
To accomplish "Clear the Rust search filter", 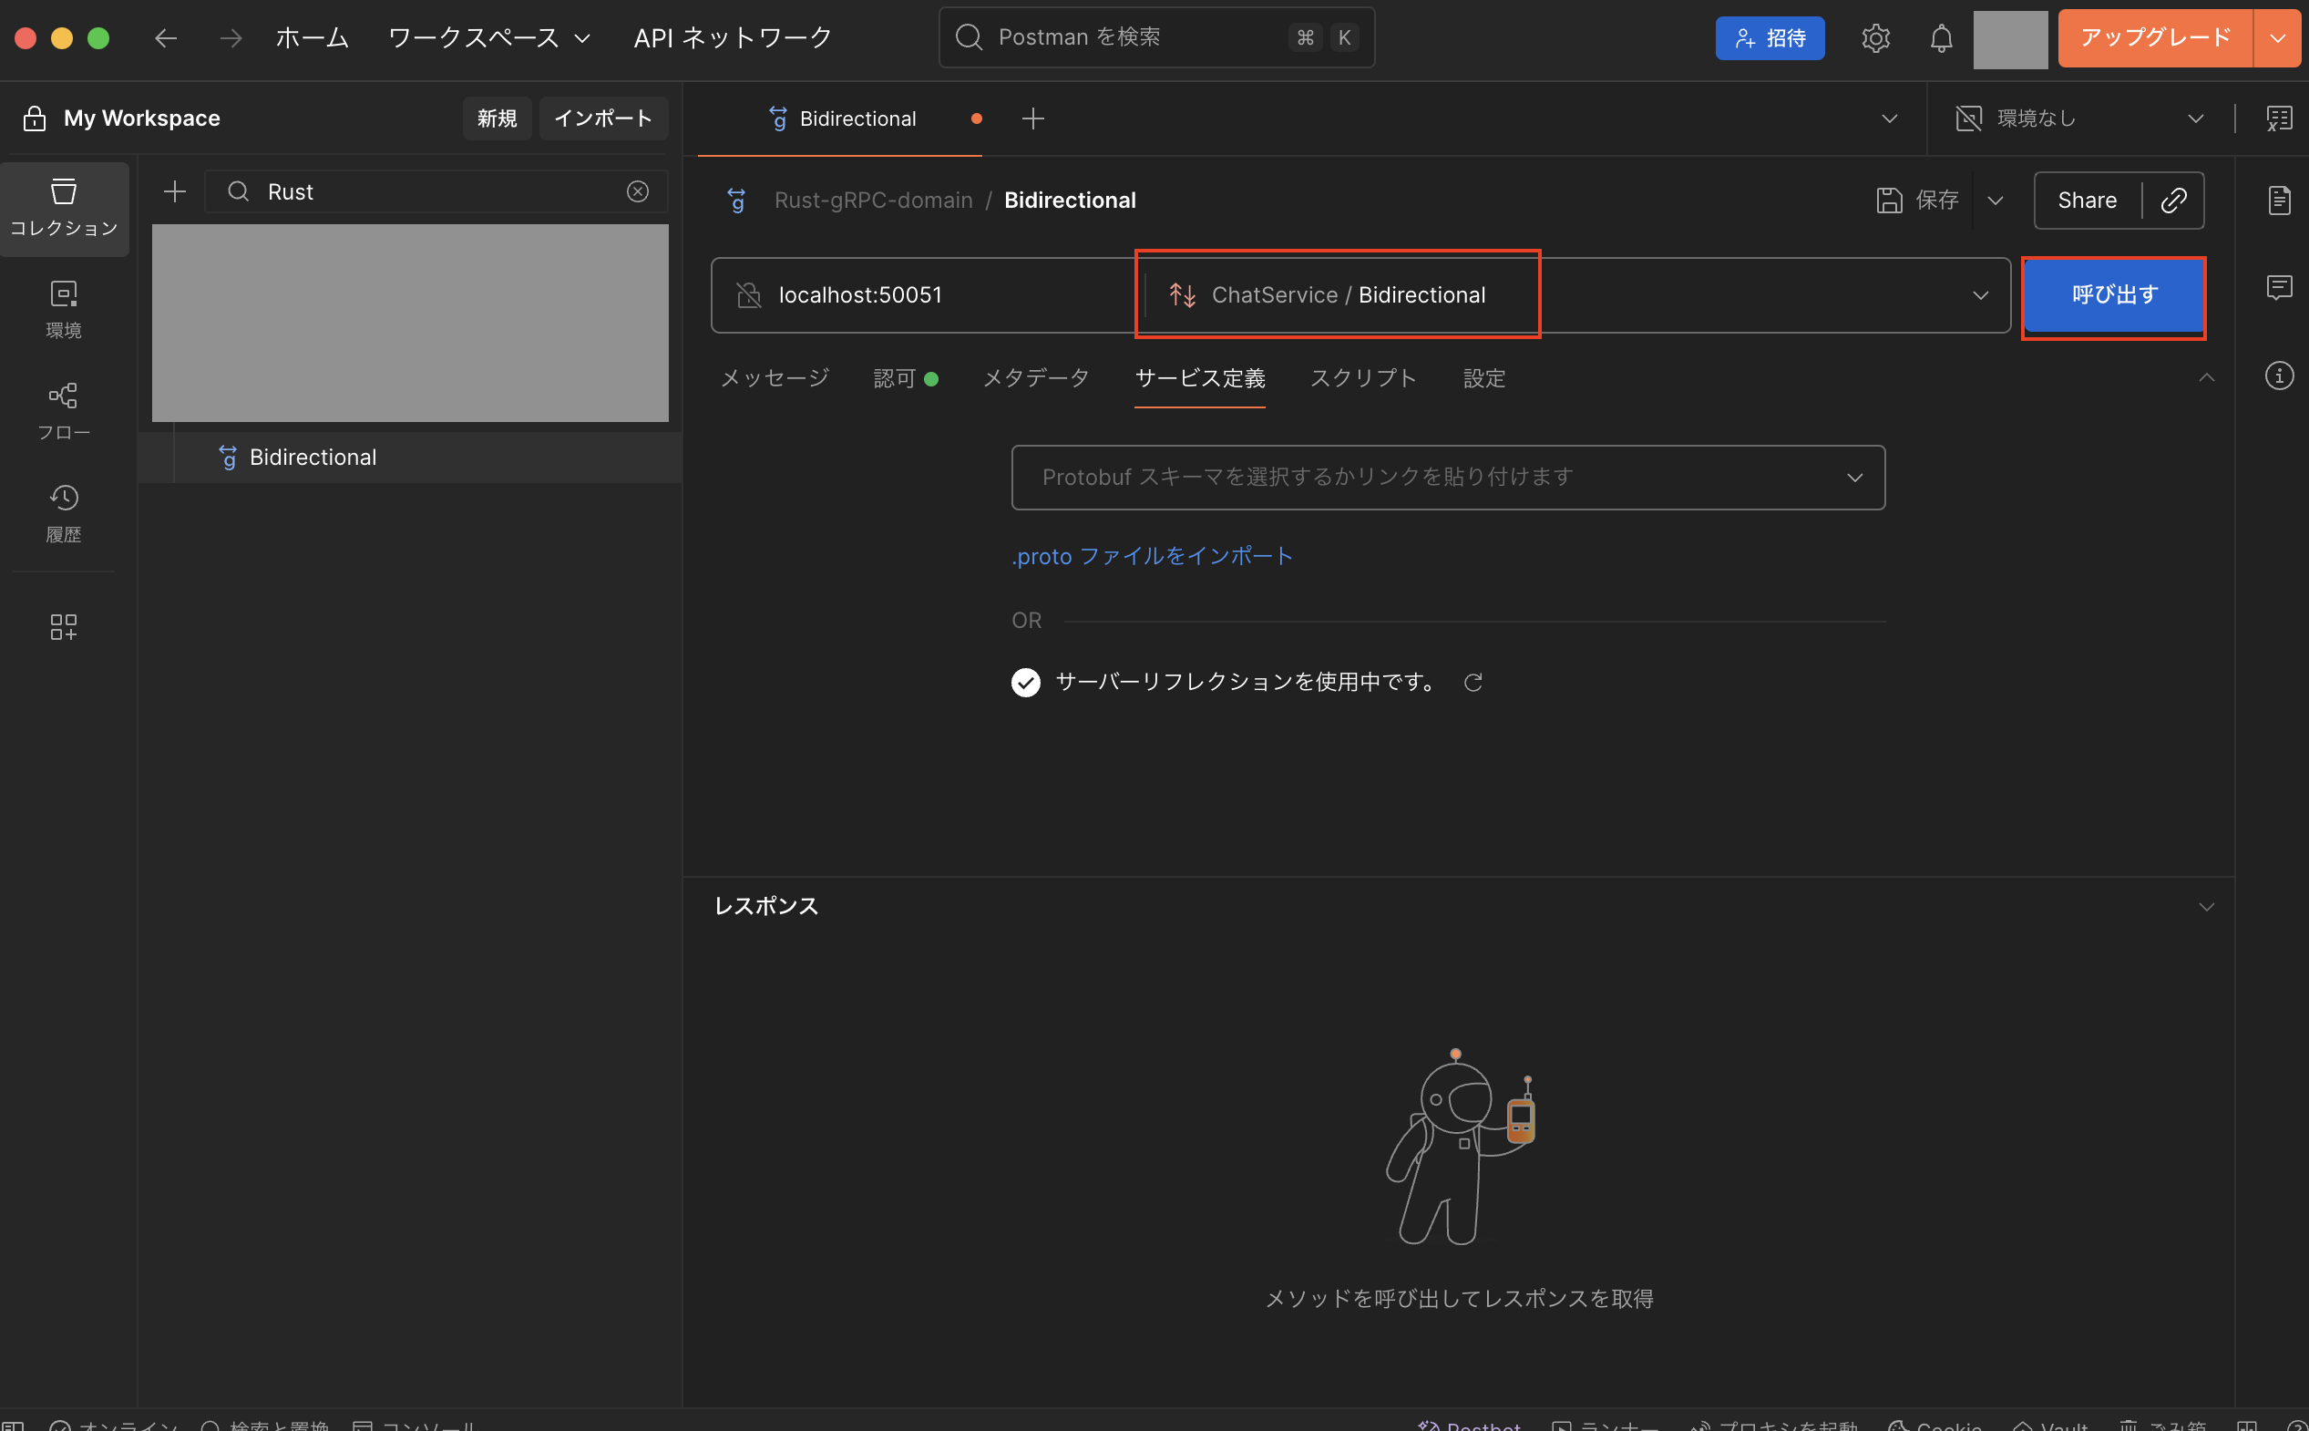I will 638,191.
